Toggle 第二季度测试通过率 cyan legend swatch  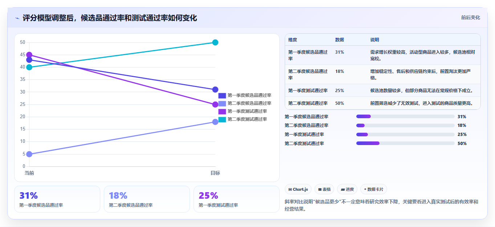(x=222, y=119)
